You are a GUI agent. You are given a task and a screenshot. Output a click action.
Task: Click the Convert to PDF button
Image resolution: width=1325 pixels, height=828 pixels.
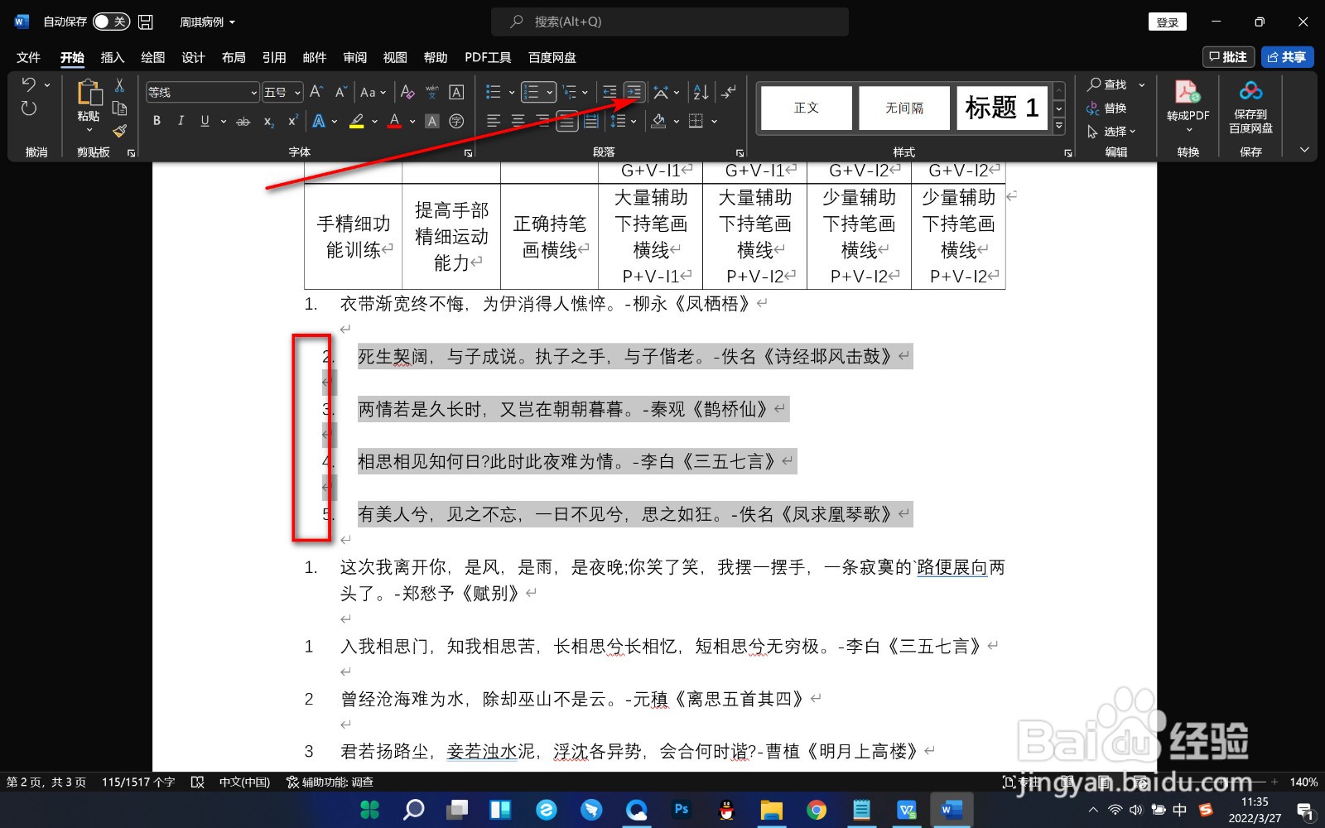coord(1188,106)
